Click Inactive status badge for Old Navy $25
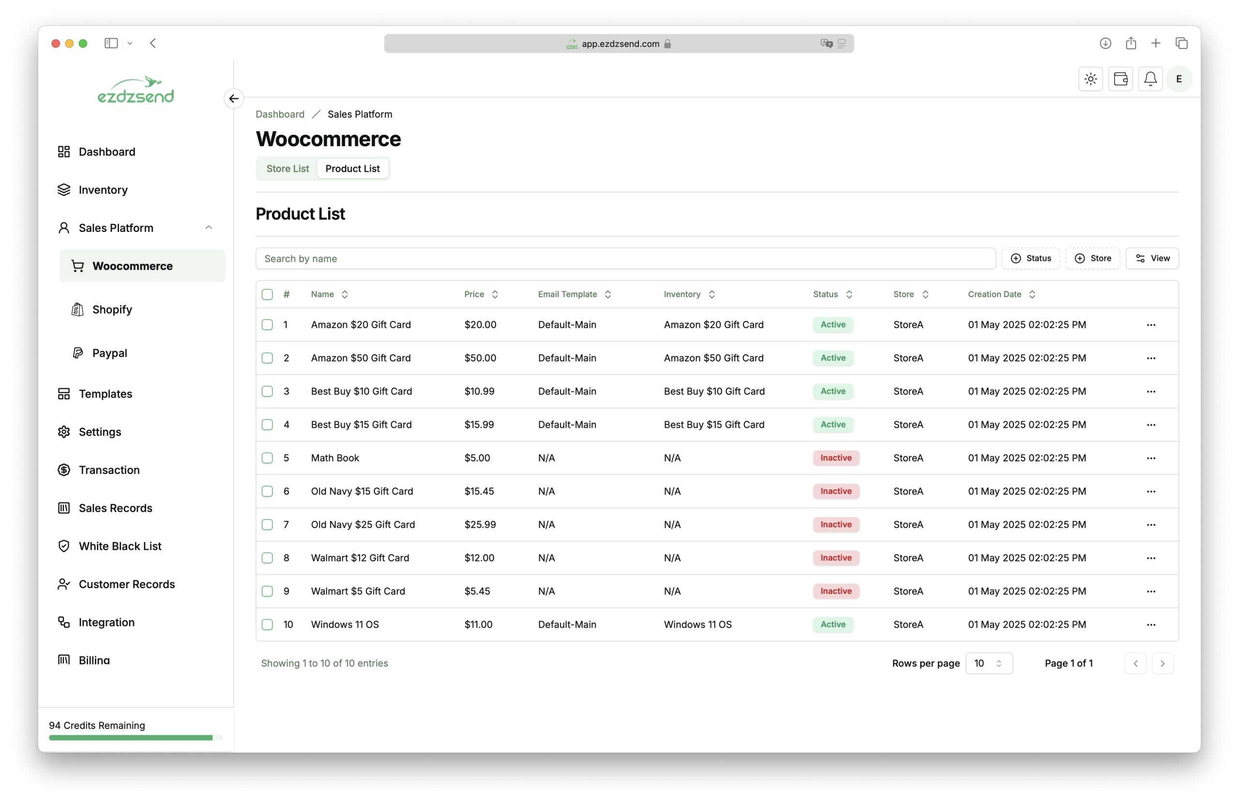Viewport: 1239px width, 803px height. [x=835, y=525]
